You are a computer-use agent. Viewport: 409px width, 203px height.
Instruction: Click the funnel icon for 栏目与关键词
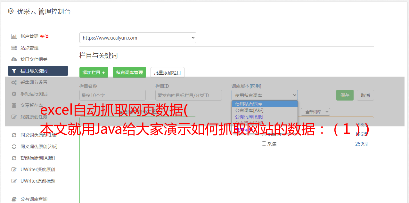point(14,71)
